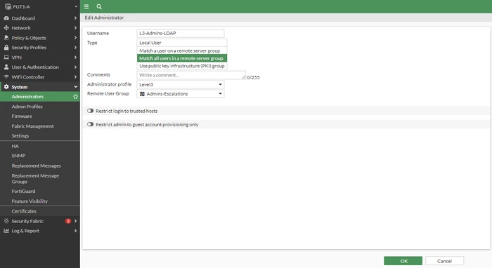The image size is (492, 268).
Task: Collapse the System menu chevron
Action: 75,87
